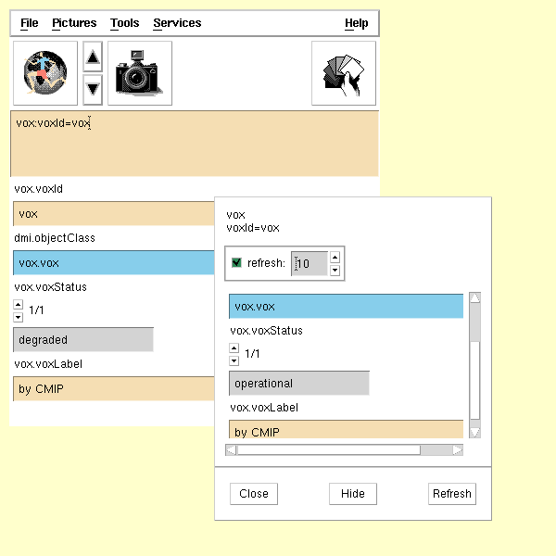This screenshot has height=556, width=556.
Task: Open the Services menu
Action: (177, 23)
